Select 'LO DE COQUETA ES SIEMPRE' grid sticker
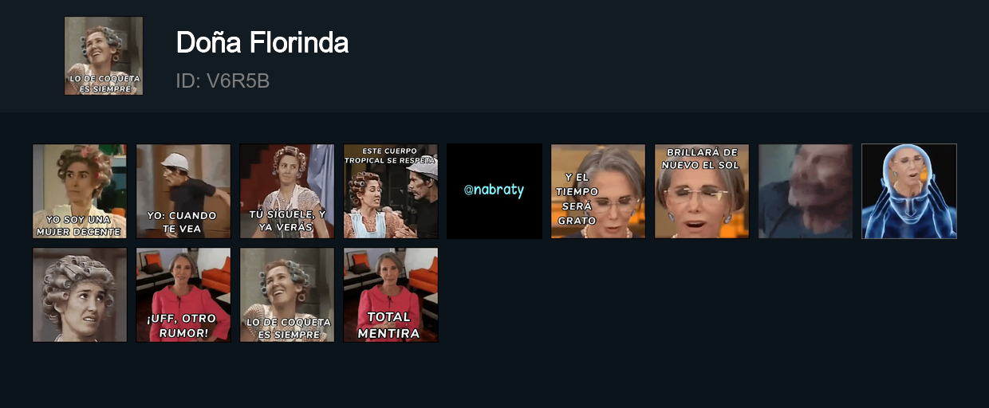Viewport: 989px width, 408px height. [x=287, y=295]
